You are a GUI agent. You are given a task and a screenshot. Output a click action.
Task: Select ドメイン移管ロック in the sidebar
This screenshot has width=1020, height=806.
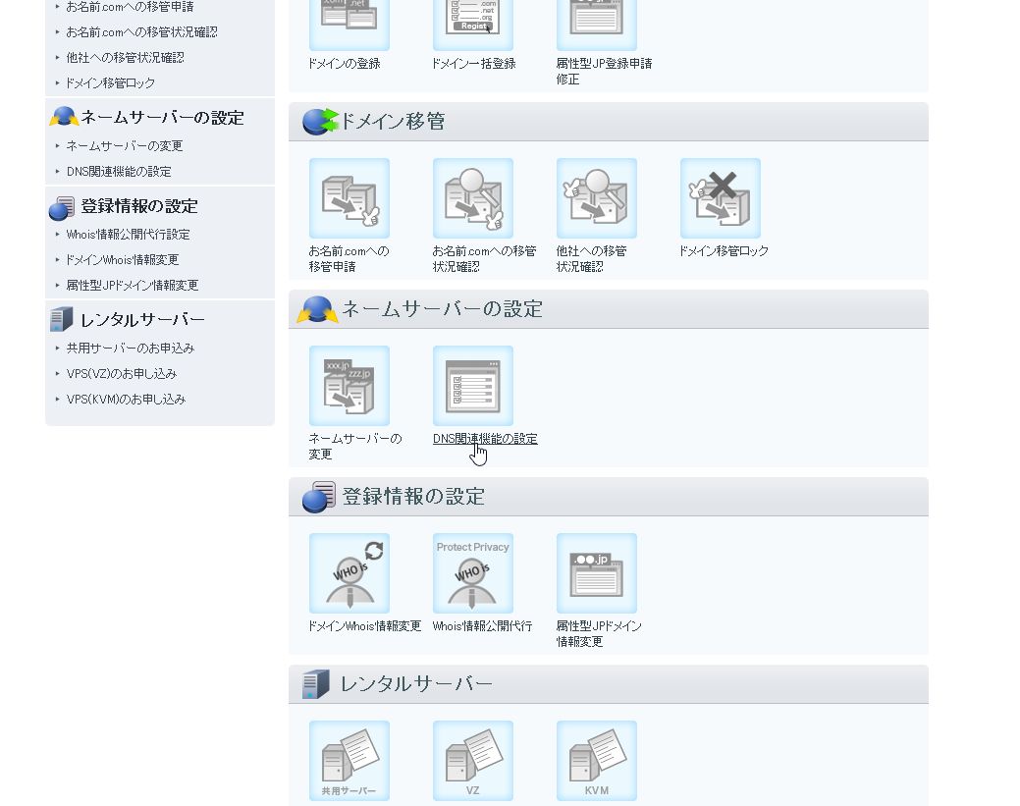tap(110, 82)
